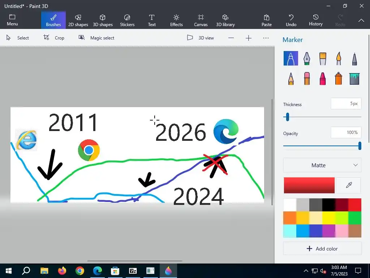Pick the black color swatch
This screenshot has height=278, width=370.
point(329,205)
